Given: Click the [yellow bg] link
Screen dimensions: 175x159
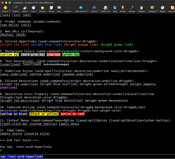Looking at the screenshot, I should (10, 55).
